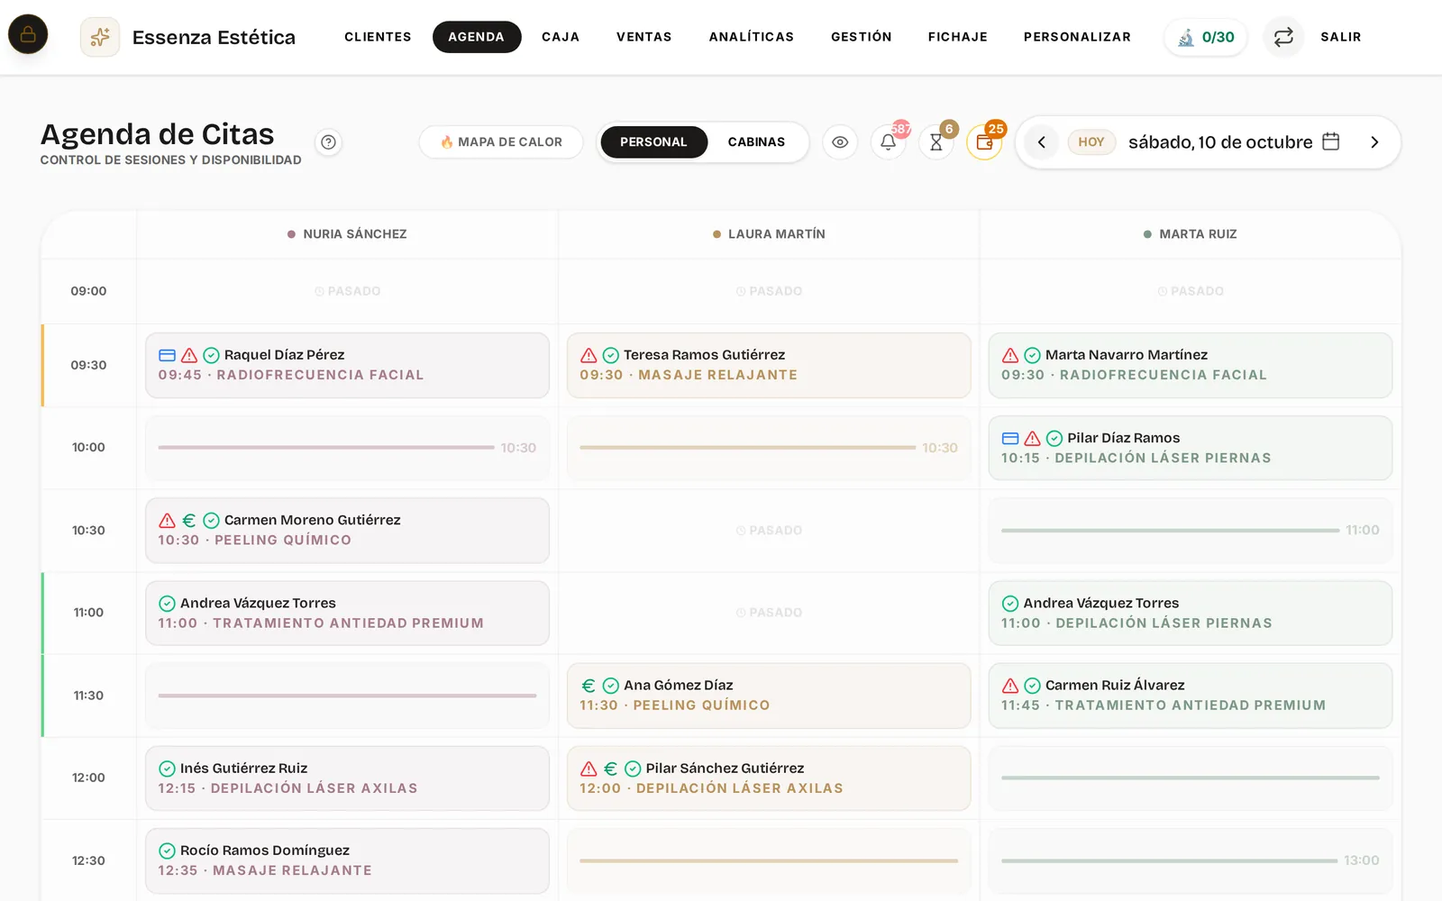Open the help question mark icon

(x=329, y=142)
